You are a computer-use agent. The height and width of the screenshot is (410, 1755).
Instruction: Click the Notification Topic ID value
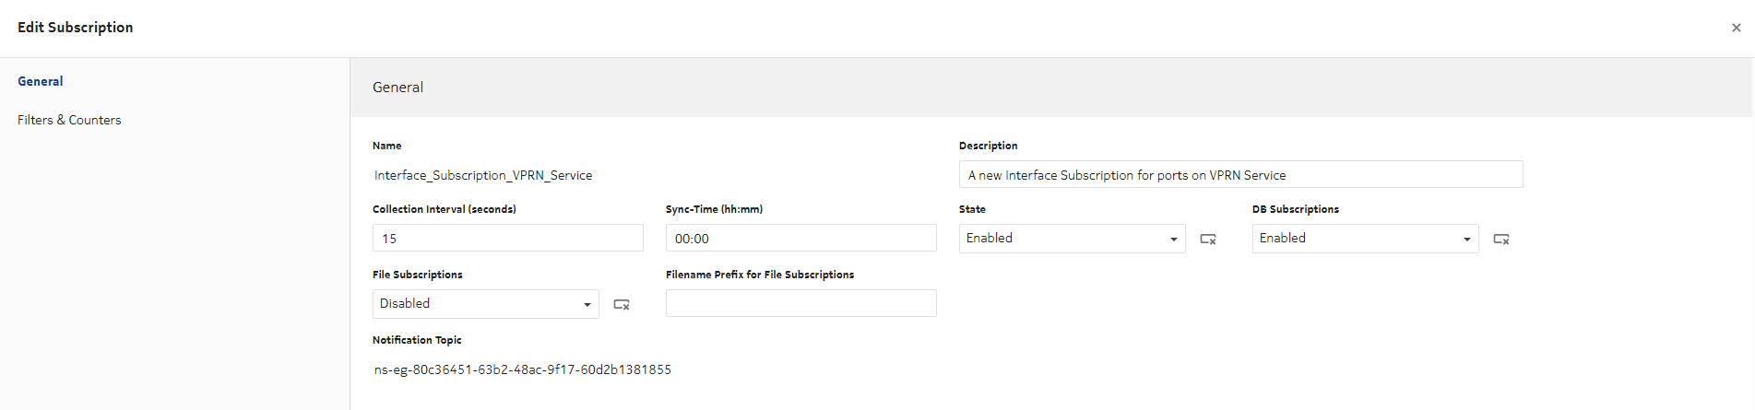pos(523,369)
